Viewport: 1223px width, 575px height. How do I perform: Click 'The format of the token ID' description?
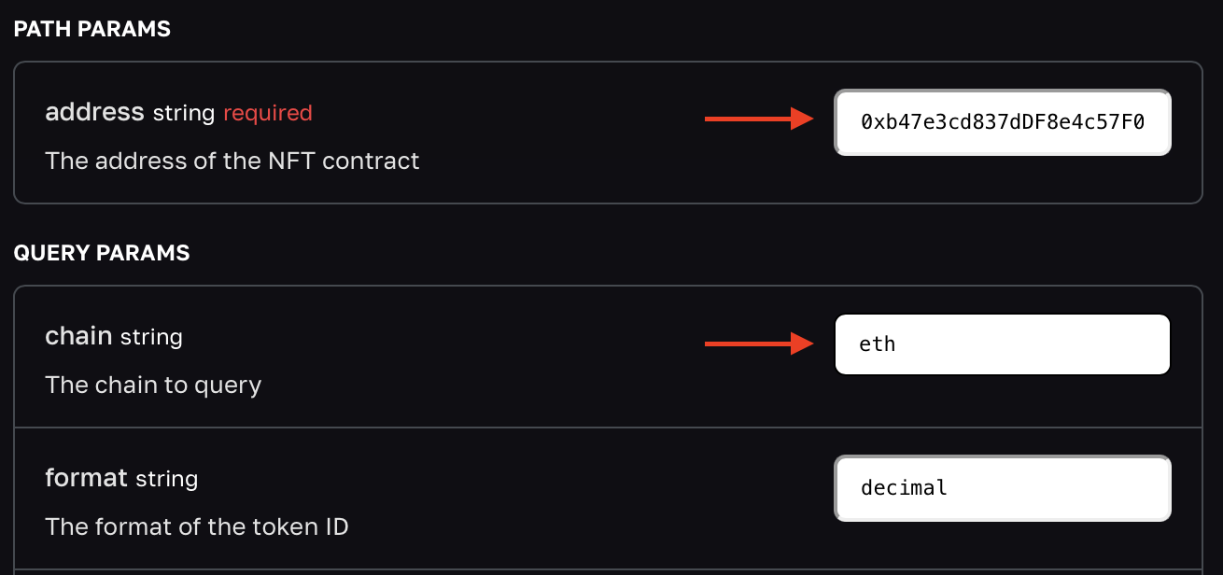click(196, 526)
